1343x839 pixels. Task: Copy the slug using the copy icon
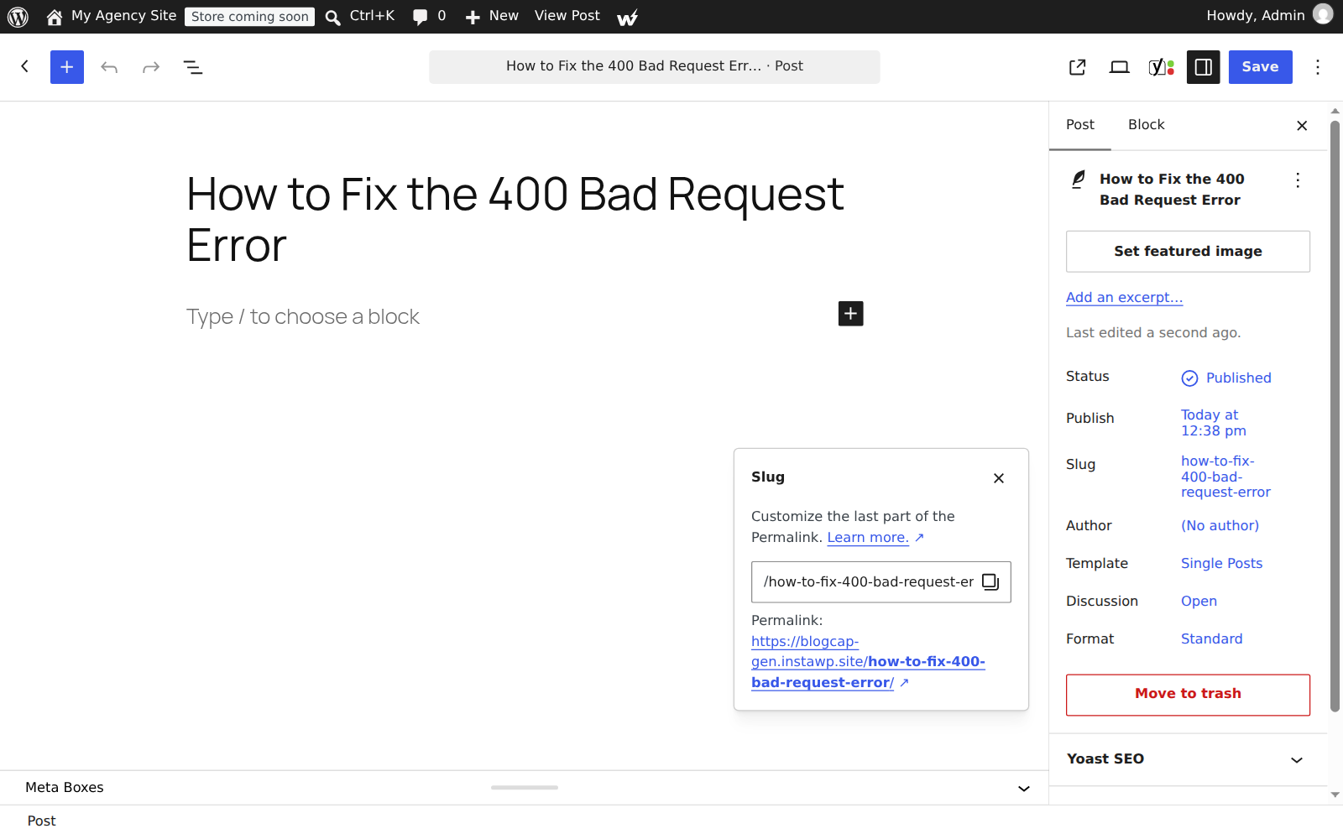pos(990,582)
